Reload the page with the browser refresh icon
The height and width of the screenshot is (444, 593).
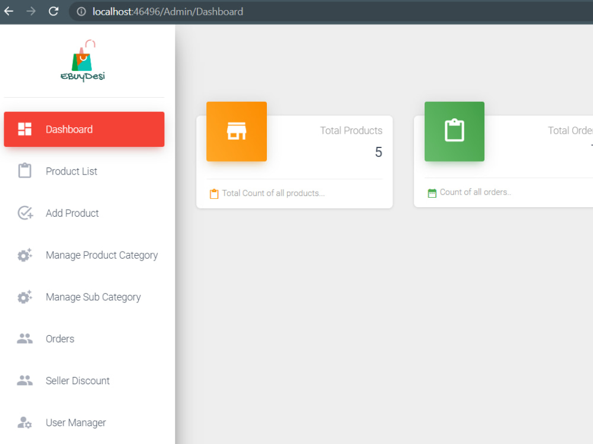(53, 11)
